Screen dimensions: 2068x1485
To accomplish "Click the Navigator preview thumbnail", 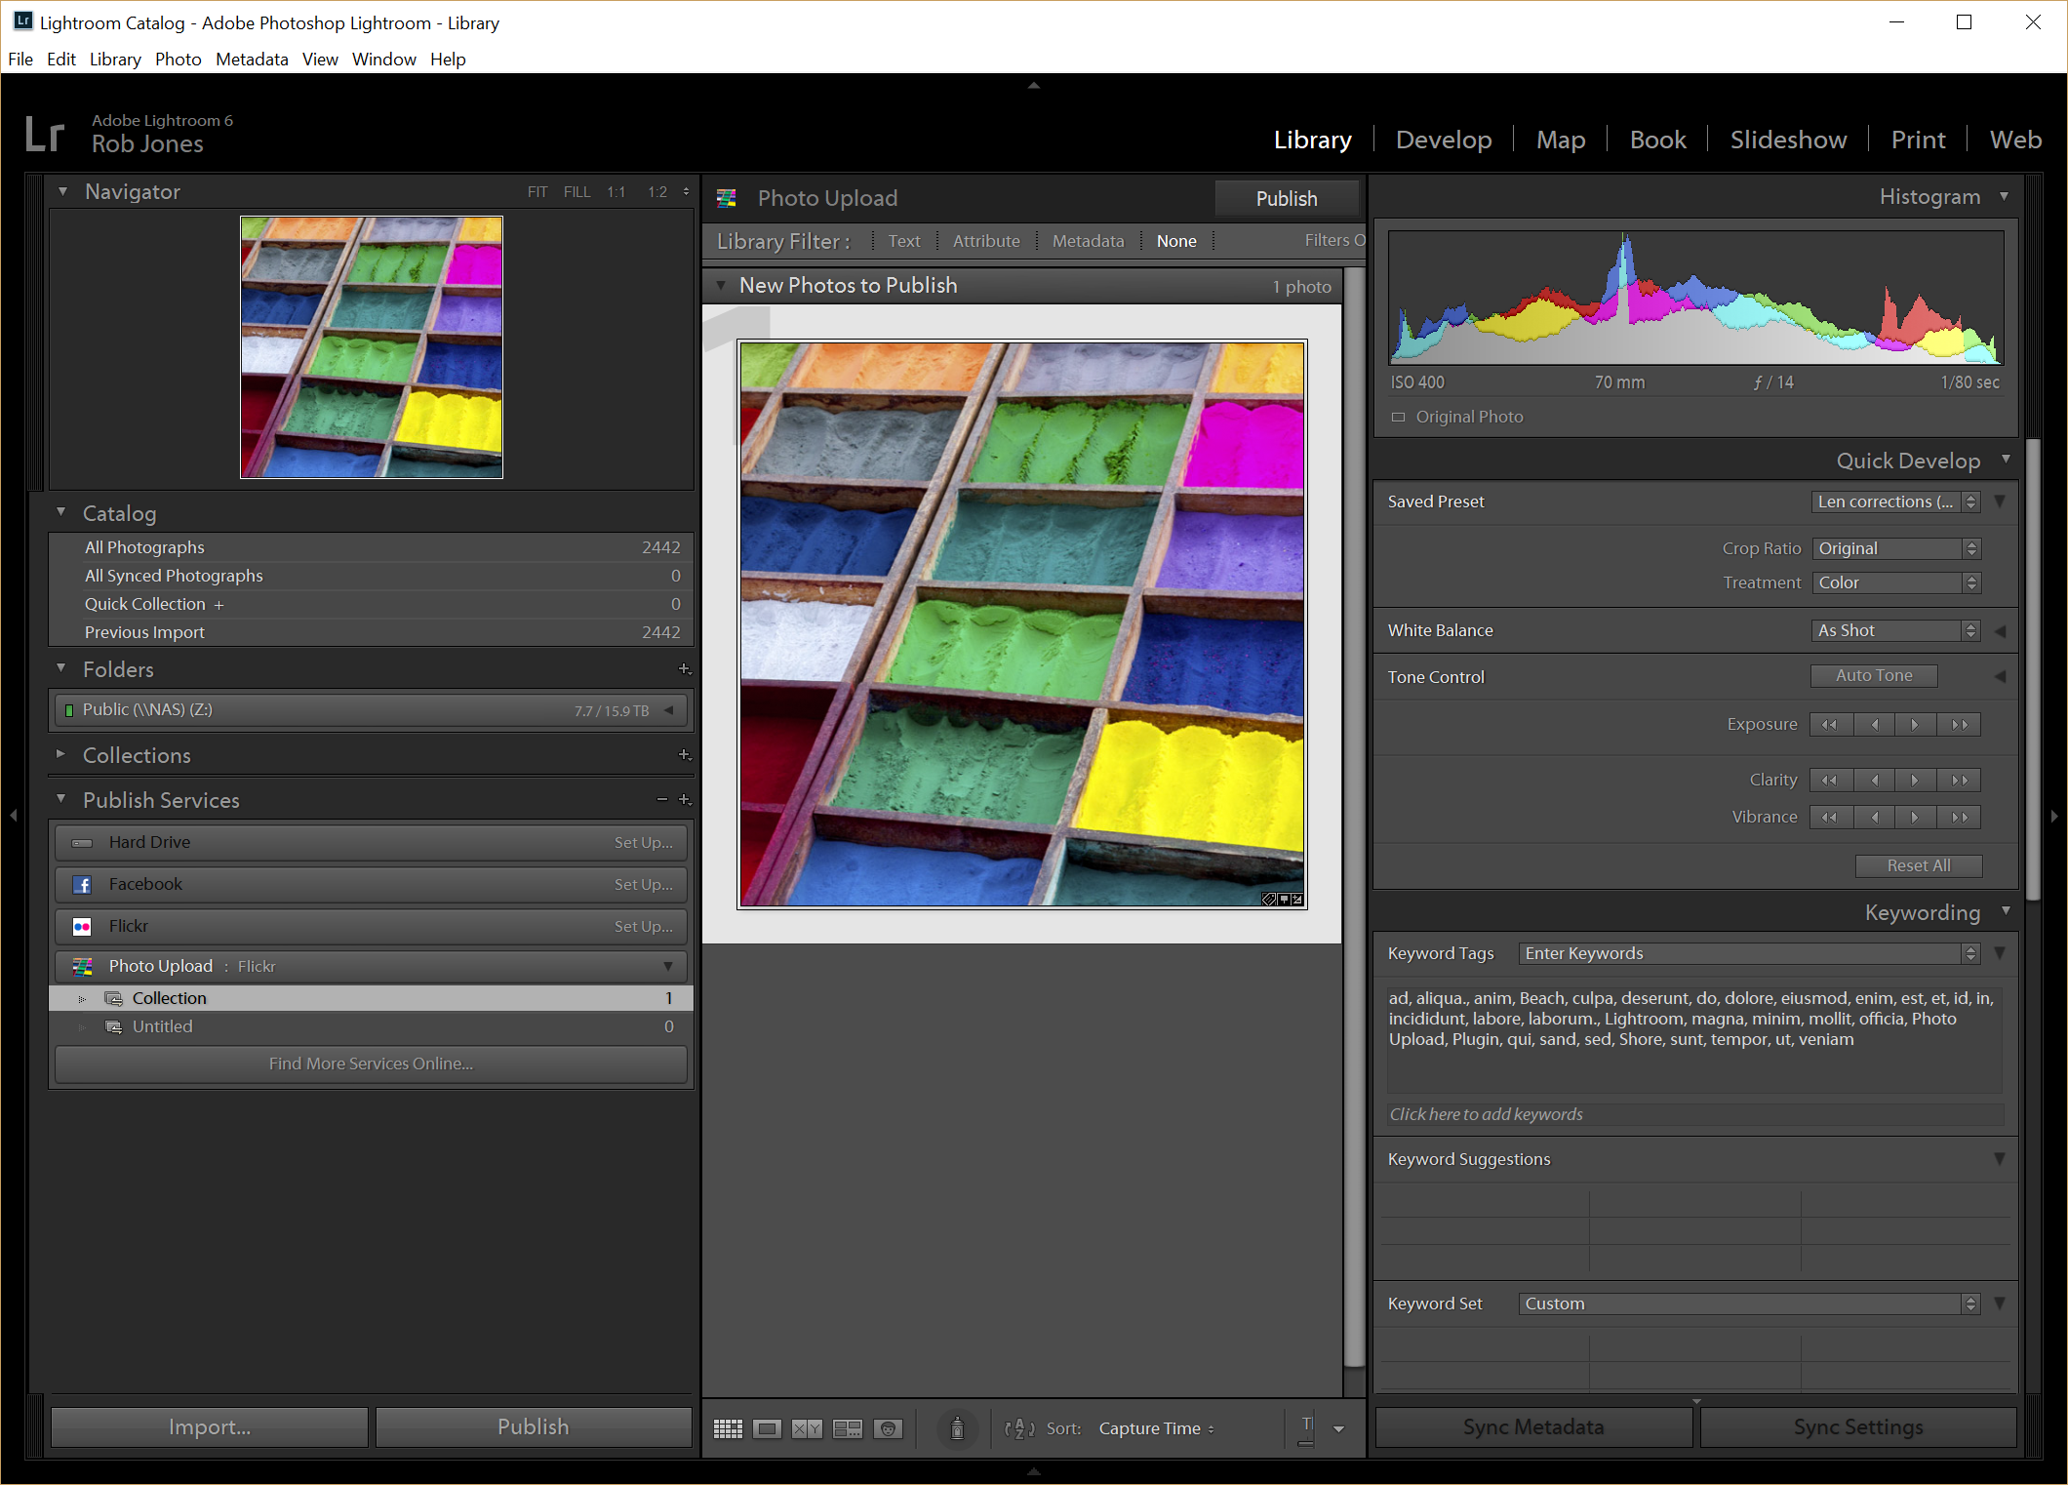I will pyautogui.click(x=372, y=347).
